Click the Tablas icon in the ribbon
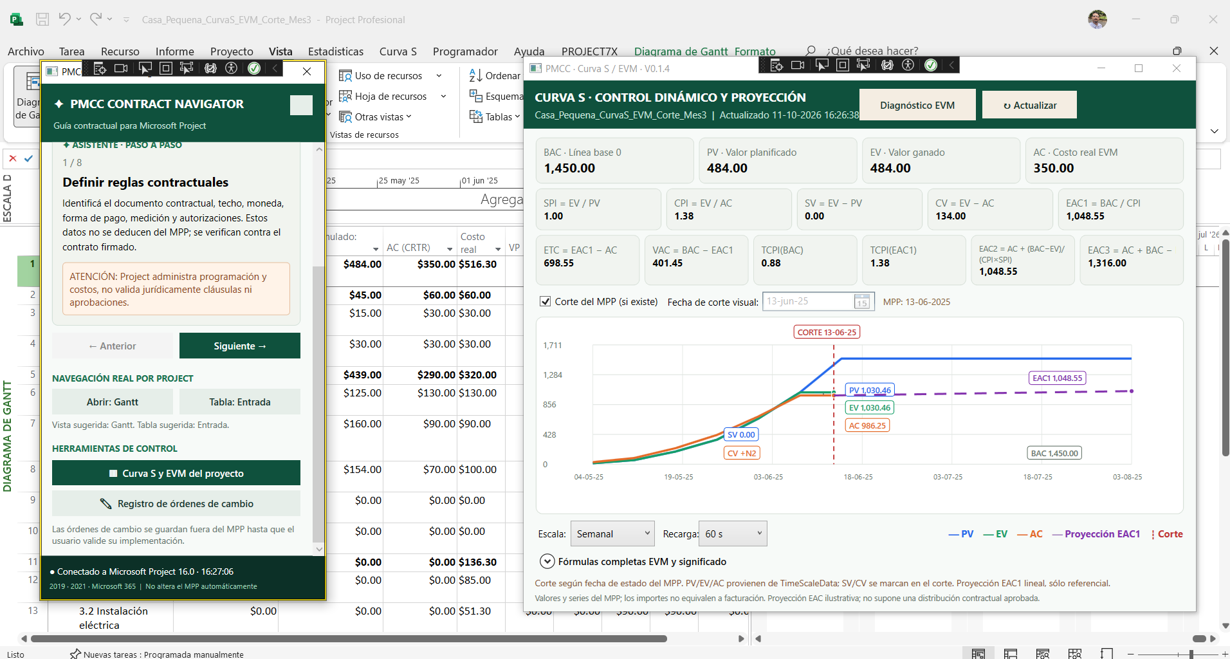The width and height of the screenshot is (1230, 659). 475,116
